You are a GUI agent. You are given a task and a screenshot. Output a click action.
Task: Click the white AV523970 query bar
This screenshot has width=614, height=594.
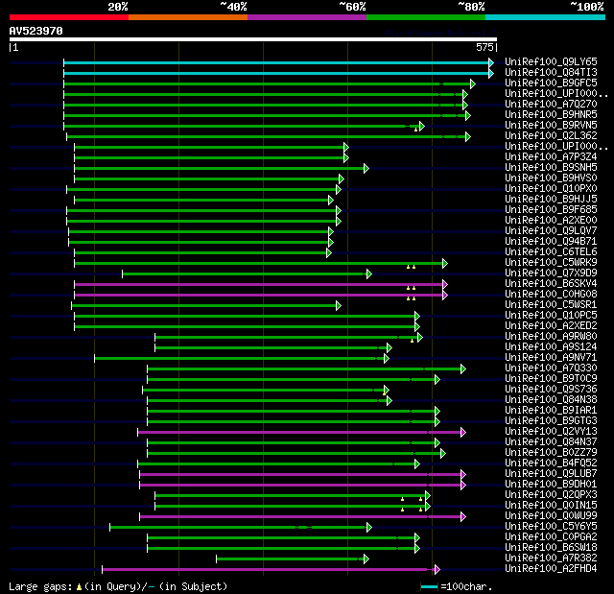click(253, 39)
